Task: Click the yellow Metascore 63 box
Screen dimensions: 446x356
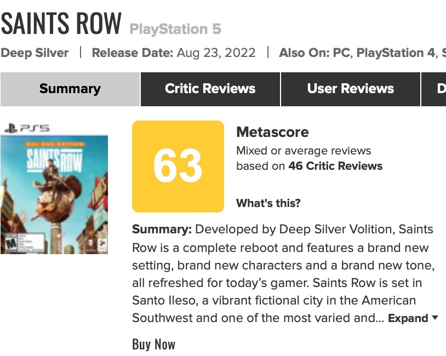Action: click(178, 166)
